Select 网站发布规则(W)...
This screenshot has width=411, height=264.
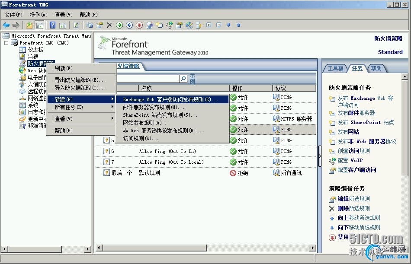[x=172, y=123]
